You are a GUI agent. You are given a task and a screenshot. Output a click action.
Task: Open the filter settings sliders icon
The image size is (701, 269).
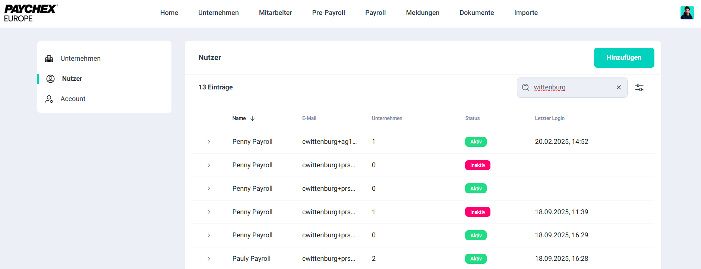click(639, 88)
